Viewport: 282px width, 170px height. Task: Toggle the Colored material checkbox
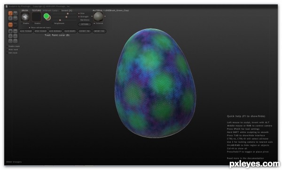[94, 23]
